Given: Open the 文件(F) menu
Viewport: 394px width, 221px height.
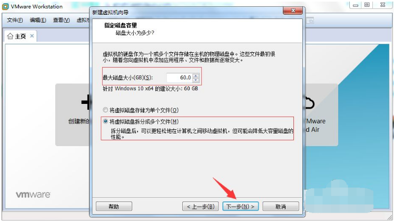Looking at the screenshot, I should (15, 20).
